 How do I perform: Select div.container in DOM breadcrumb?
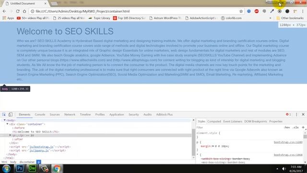pyautogui.click(x=27, y=162)
